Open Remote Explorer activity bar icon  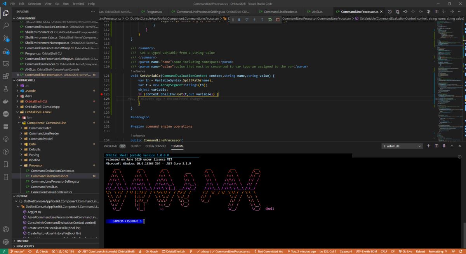6,64
